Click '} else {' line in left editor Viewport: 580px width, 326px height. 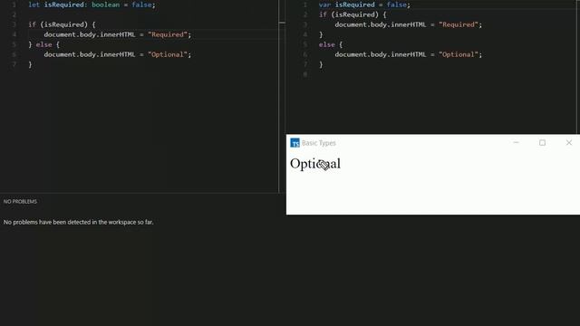pyautogui.click(x=44, y=44)
